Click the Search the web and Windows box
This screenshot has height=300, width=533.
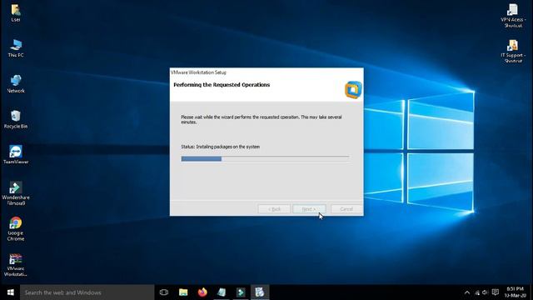[x=87, y=292]
